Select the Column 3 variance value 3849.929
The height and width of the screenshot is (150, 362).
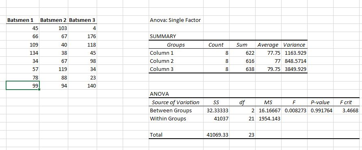pyautogui.click(x=294, y=69)
